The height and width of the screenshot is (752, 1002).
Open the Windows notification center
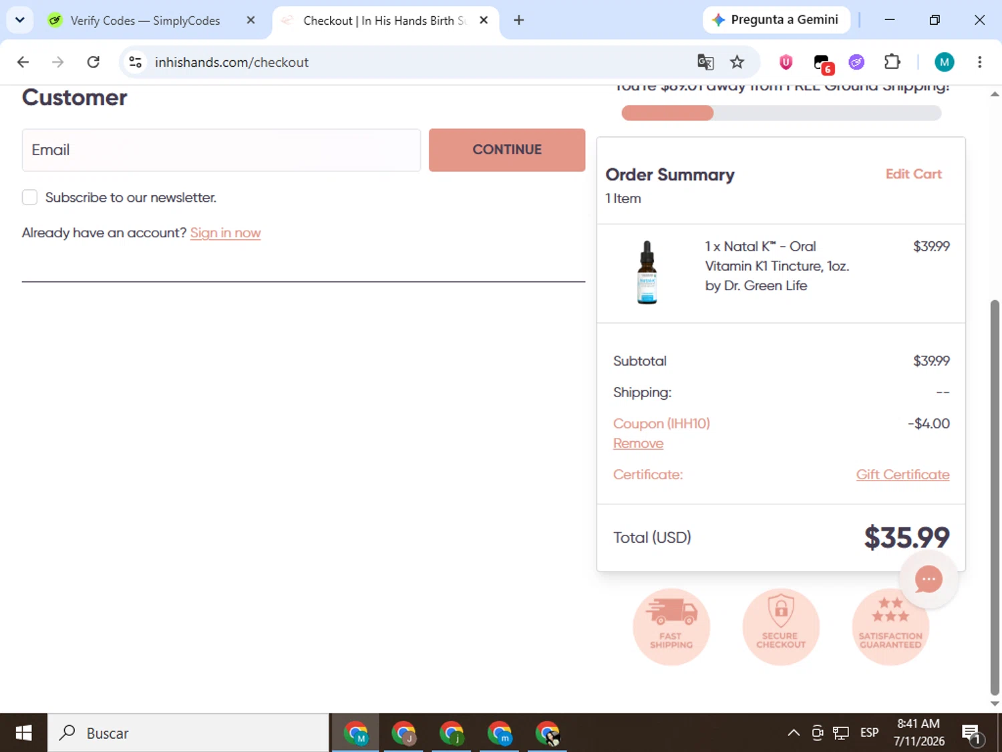(x=972, y=733)
